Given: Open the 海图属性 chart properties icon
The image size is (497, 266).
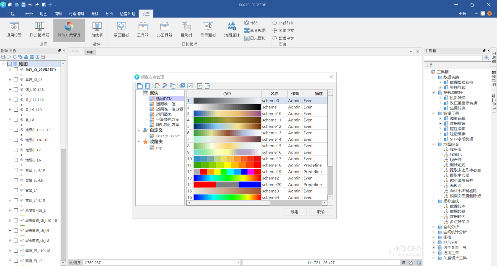Looking at the screenshot, I should pos(232,30).
